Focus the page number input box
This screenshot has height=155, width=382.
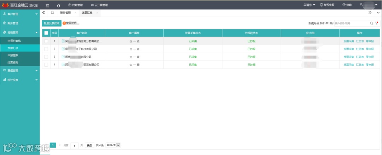(x=75, y=145)
